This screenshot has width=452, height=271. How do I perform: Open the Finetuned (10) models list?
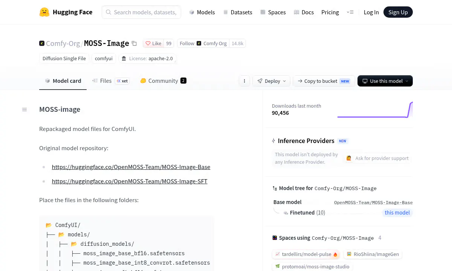tap(307, 213)
